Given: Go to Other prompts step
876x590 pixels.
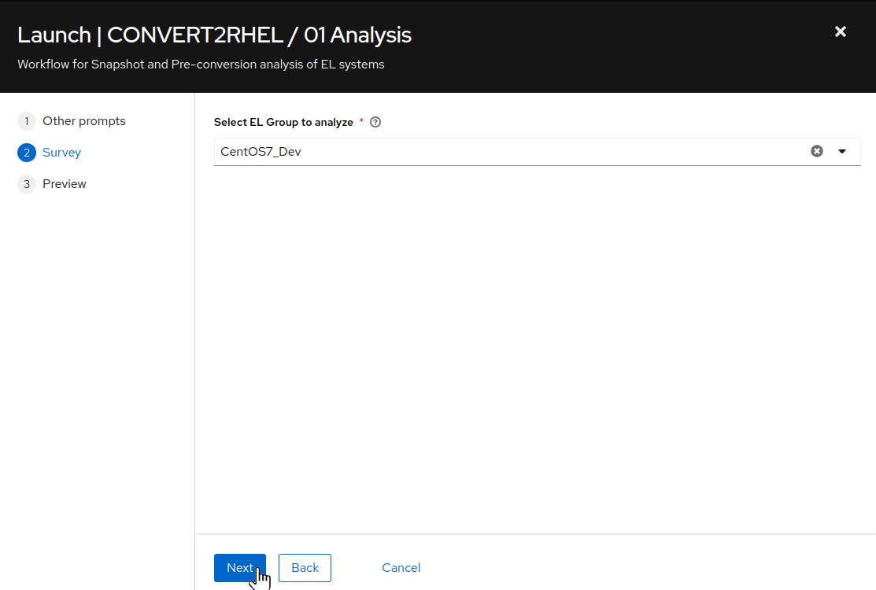Looking at the screenshot, I should coord(83,121).
